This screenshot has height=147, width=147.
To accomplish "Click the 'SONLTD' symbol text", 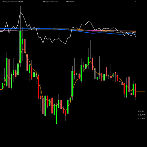I will point(70,2).
